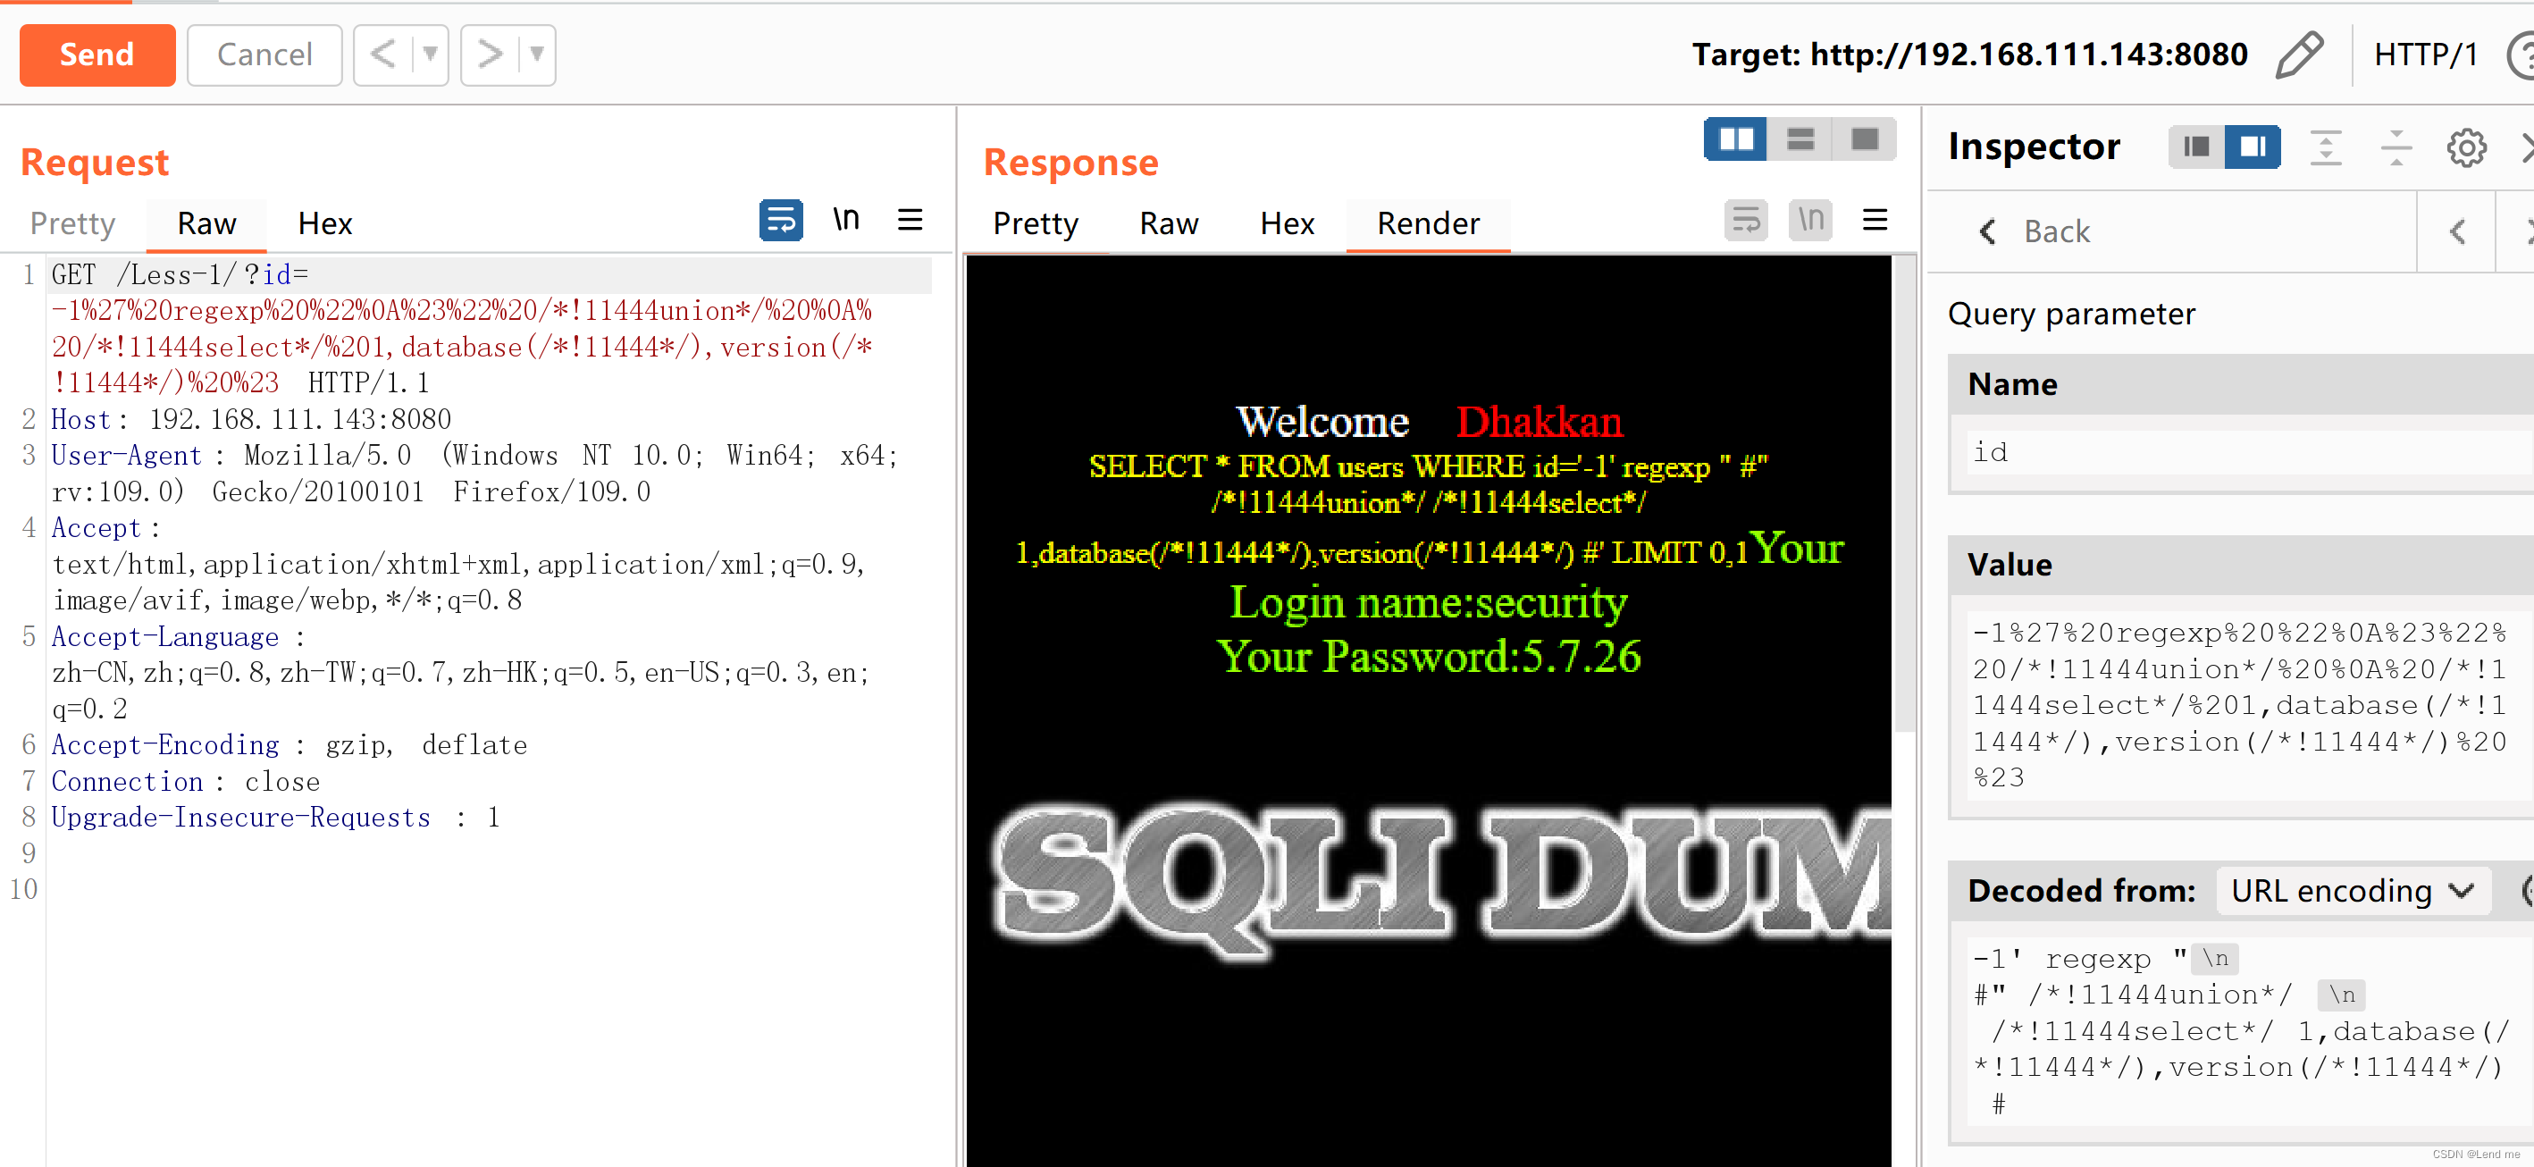Open the Response panel hamburger menu

[x=1875, y=220]
